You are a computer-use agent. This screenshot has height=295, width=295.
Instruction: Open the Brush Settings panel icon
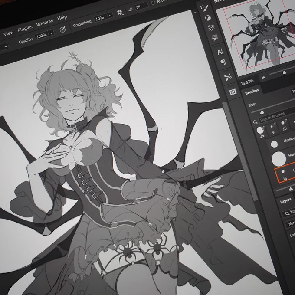click(x=204, y=8)
